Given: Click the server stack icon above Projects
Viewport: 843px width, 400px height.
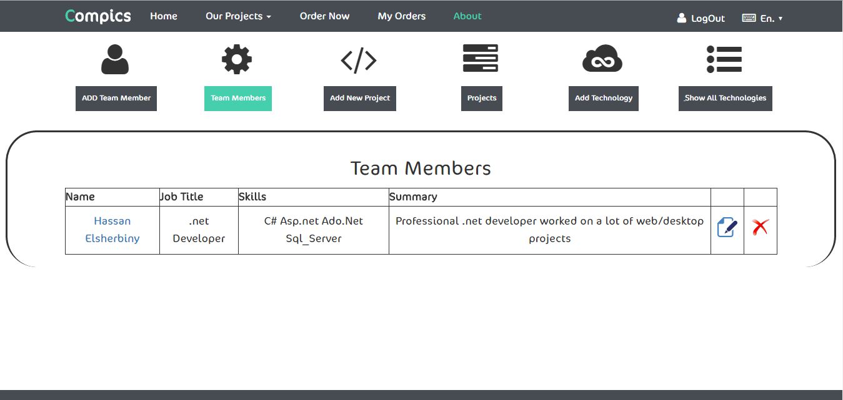Looking at the screenshot, I should 481,58.
